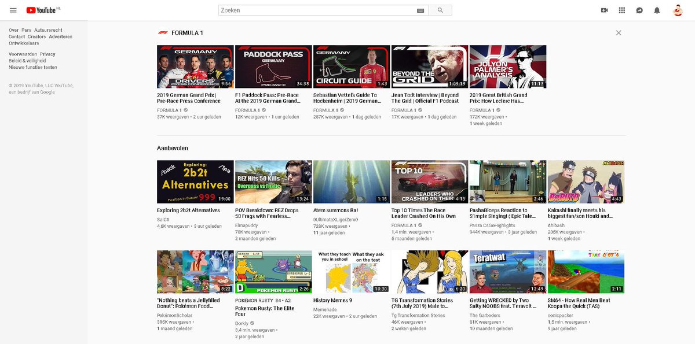Open the hamburger guide menu

pyautogui.click(x=13, y=10)
